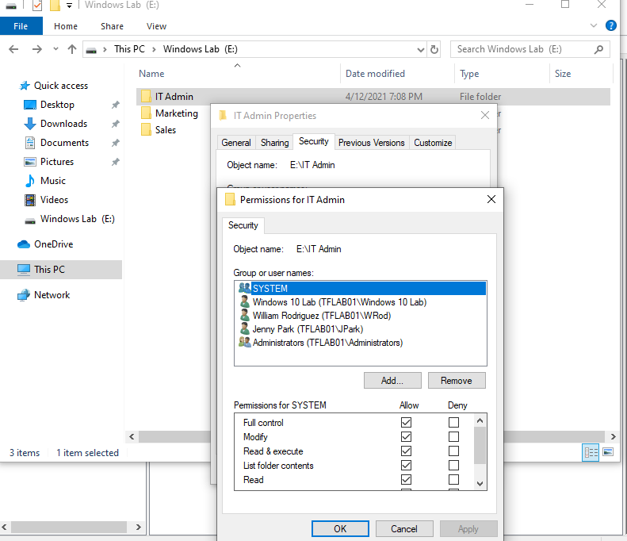The width and height of the screenshot is (627, 541).
Task: Select the Marketing folder icon
Action: (147, 113)
